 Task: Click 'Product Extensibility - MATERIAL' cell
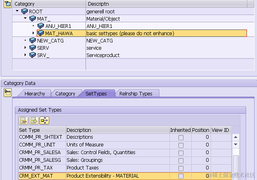click(118, 176)
